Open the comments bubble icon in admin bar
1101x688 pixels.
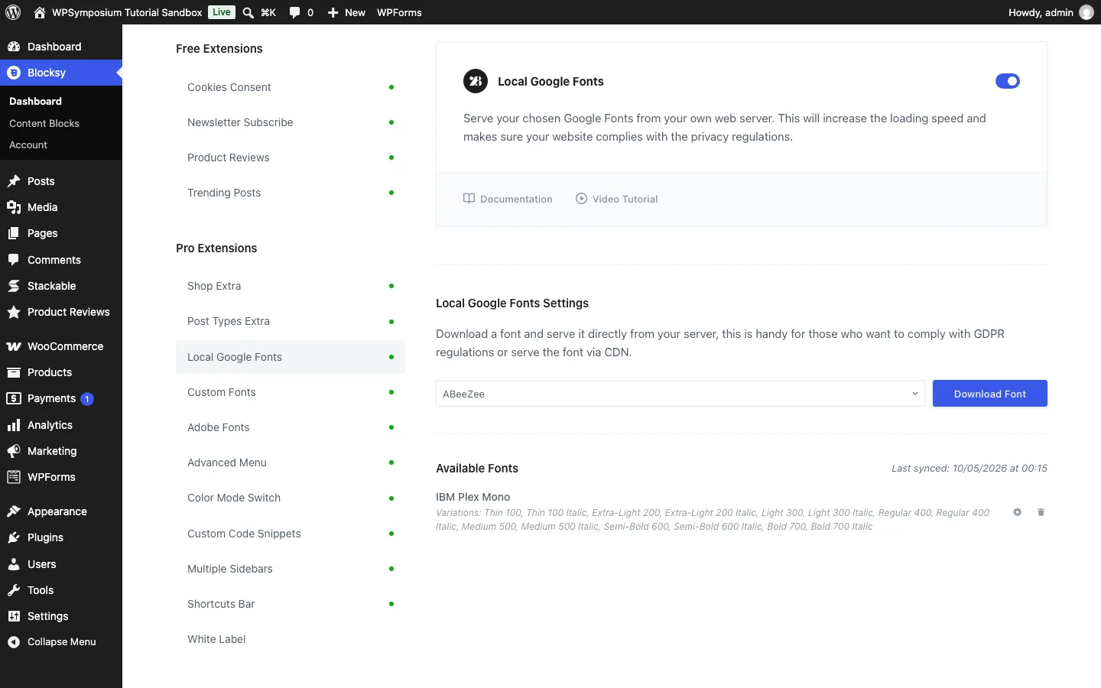coord(294,12)
